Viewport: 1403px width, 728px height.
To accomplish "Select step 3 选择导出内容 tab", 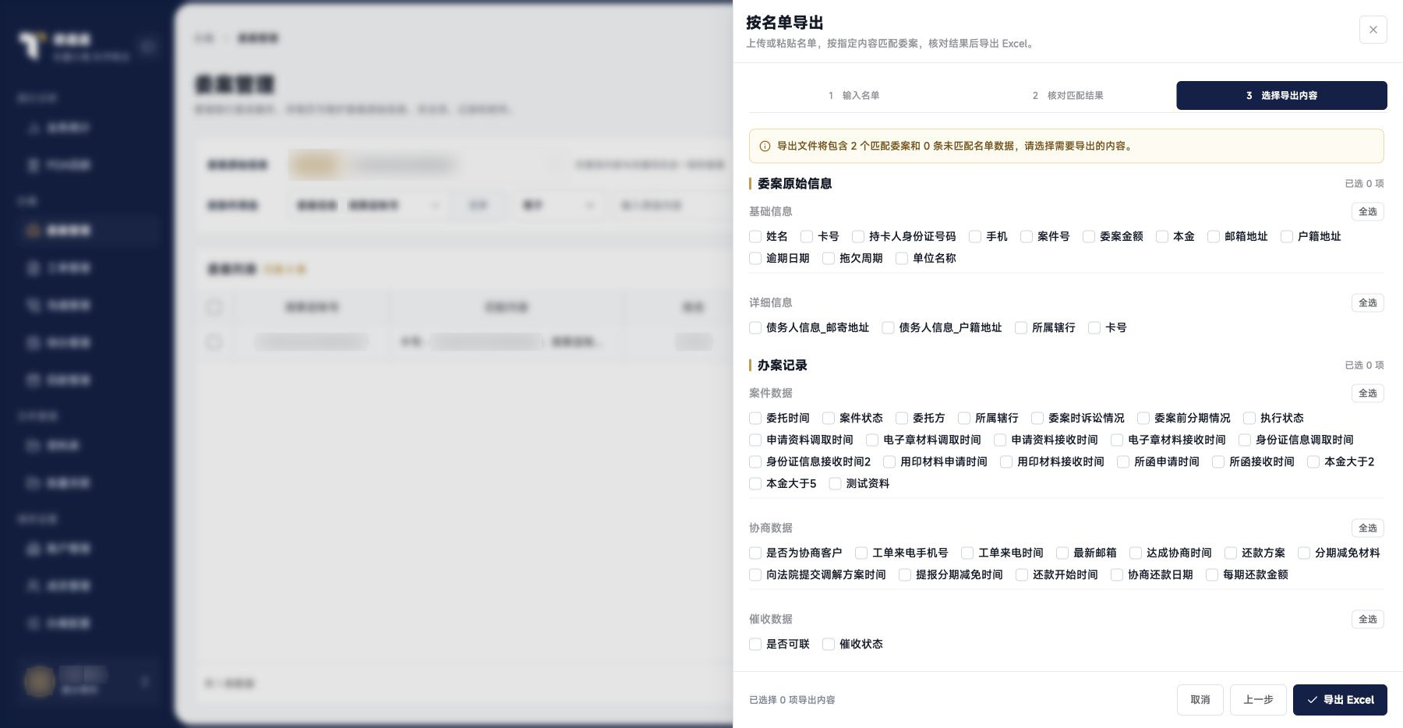I will [x=1281, y=95].
